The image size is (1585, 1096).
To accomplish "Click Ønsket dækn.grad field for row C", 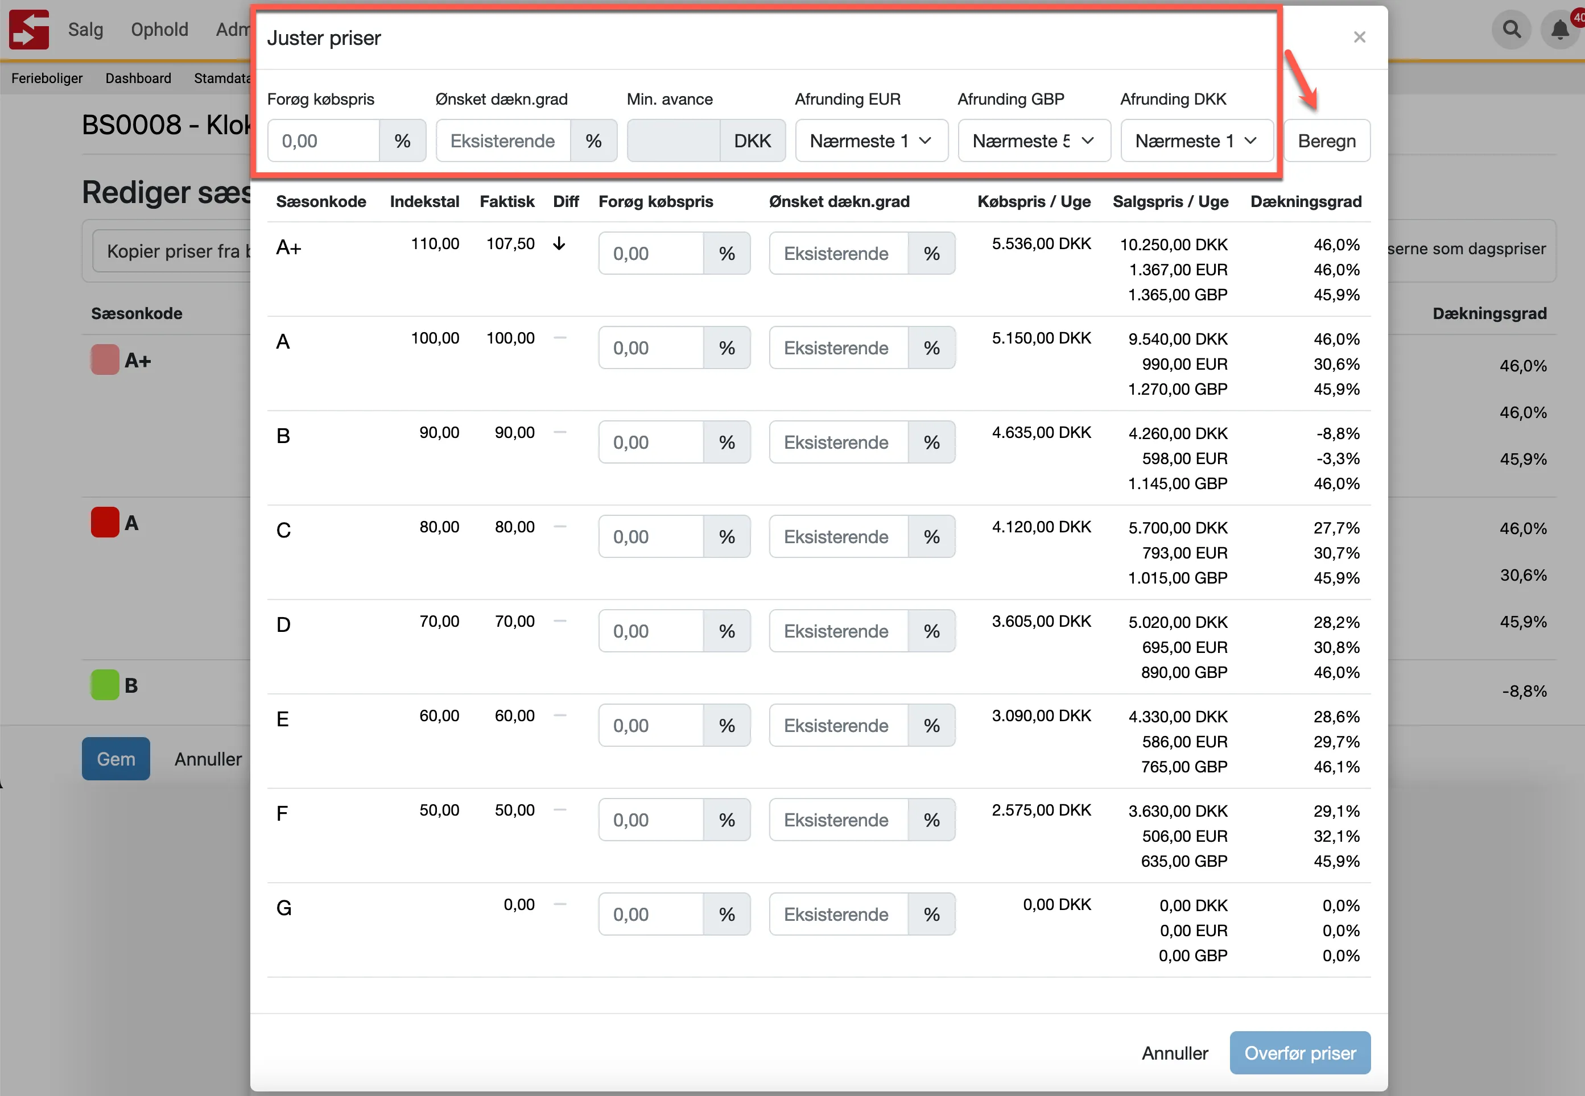I will [x=838, y=536].
